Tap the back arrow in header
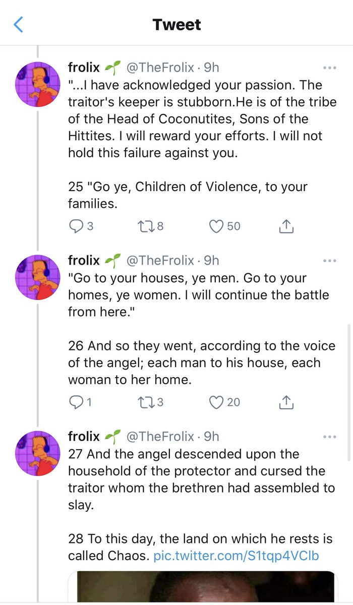This screenshot has width=353, height=605. (x=19, y=24)
